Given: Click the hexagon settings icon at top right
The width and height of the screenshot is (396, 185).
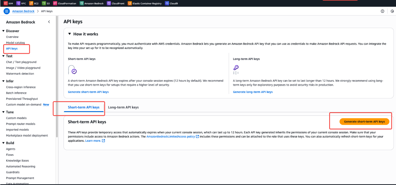Looking at the screenshot, I should (x=392, y=11).
